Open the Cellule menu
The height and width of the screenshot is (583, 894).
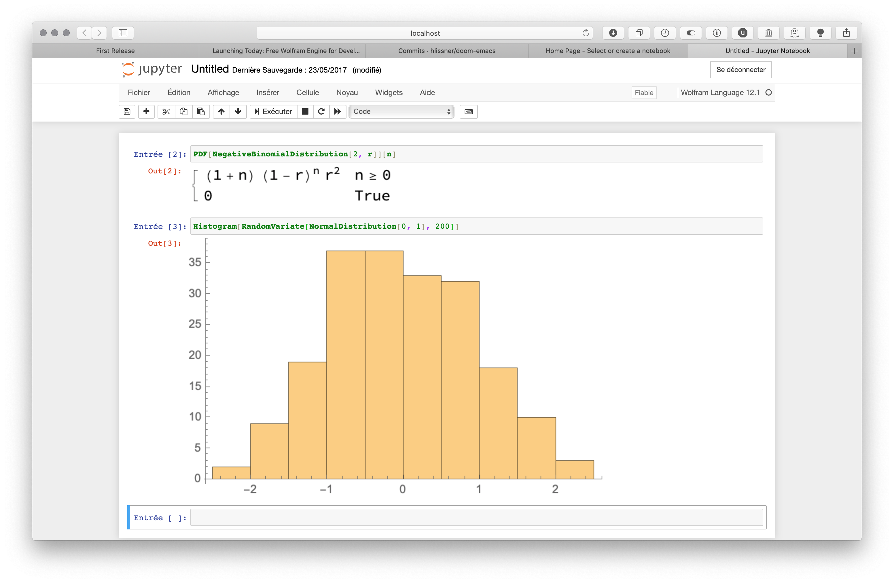[x=307, y=92]
